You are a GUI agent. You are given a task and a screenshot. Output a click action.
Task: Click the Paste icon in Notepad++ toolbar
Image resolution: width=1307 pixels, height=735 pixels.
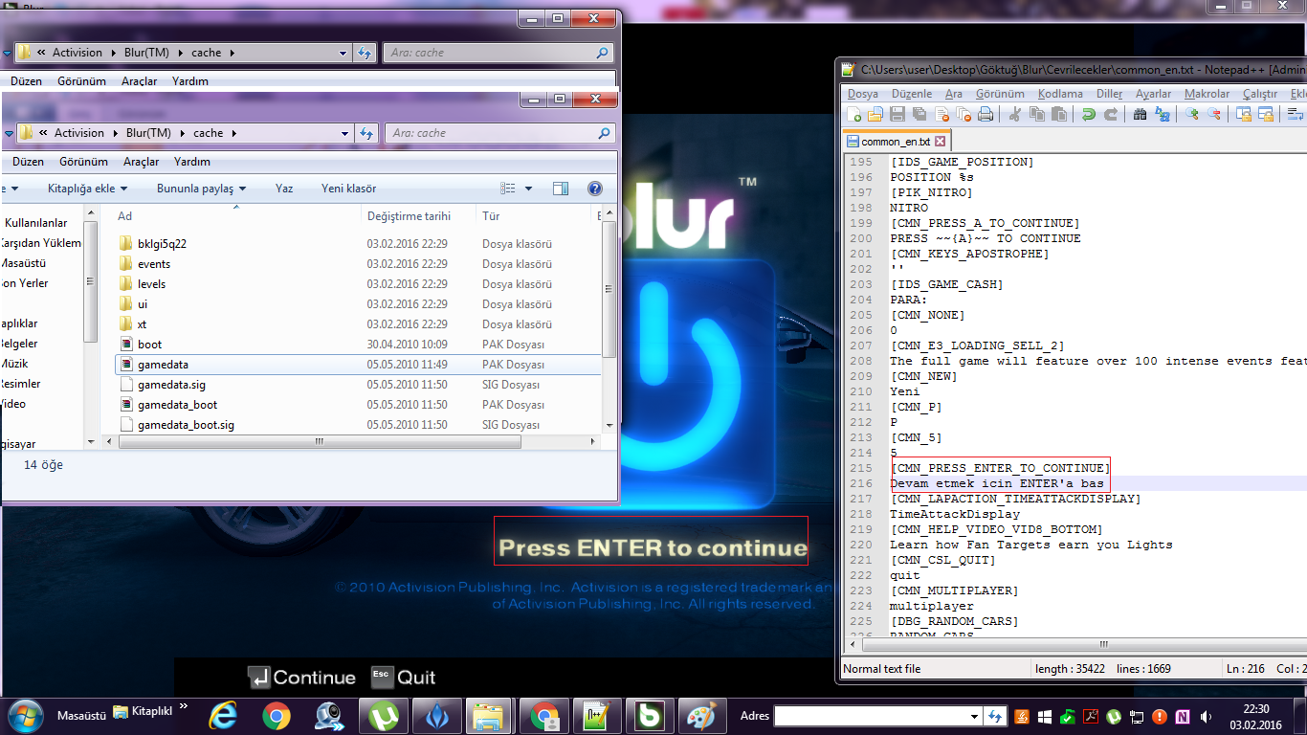[1058, 114]
